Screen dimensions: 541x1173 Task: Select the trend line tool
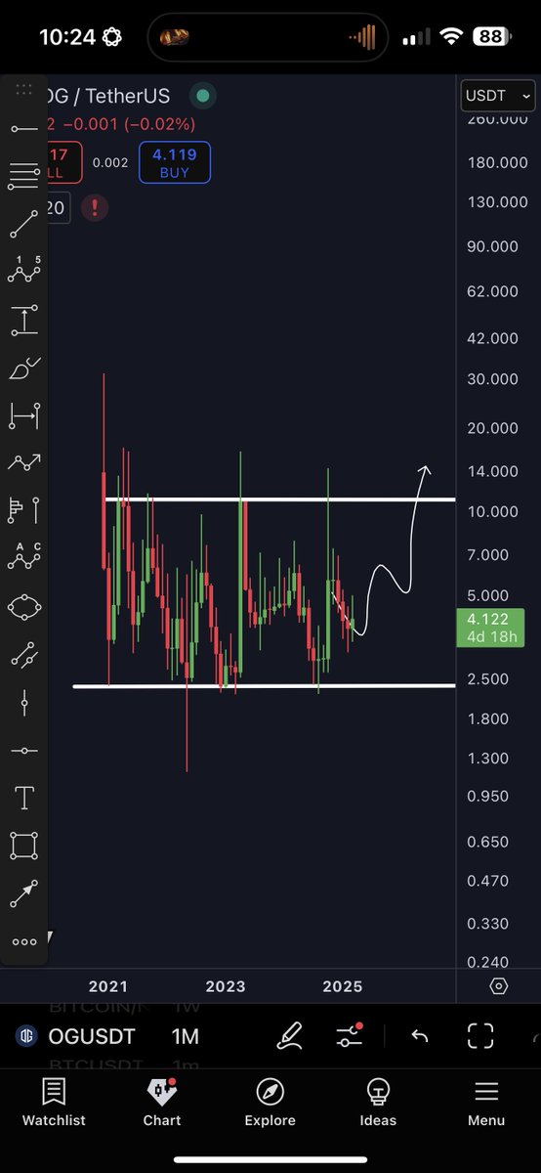click(23, 225)
